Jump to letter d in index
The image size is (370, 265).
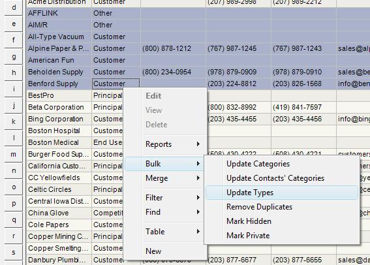[14, 8]
